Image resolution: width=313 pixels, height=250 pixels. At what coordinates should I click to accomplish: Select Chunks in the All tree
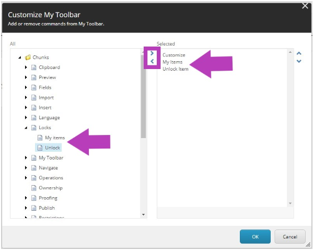pos(41,58)
